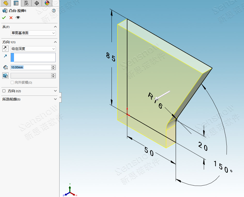The width and height of the screenshot is (244, 197).
Task: Click the depth value spinner arrows
Action: coord(53,67)
